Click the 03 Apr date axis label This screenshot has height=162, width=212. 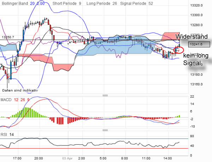point(67,158)
